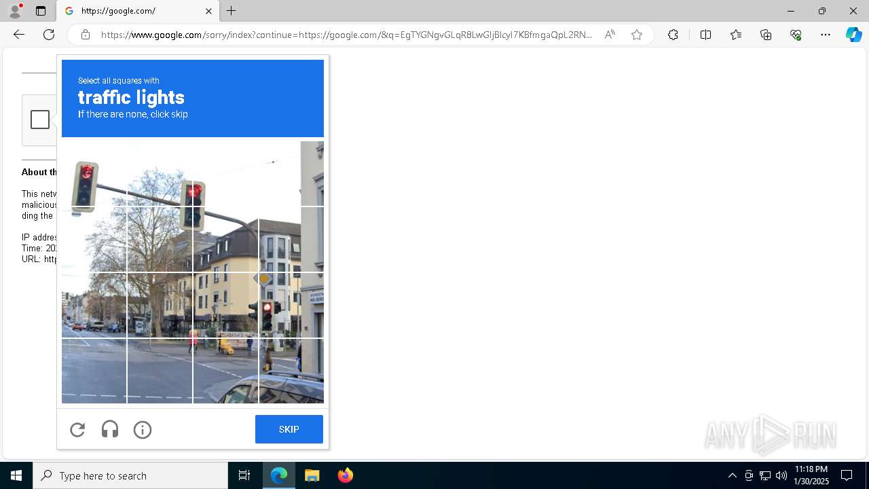Tick the 'I'm not a robot' checkbox

pyautogui.click(x=40, y=120)
